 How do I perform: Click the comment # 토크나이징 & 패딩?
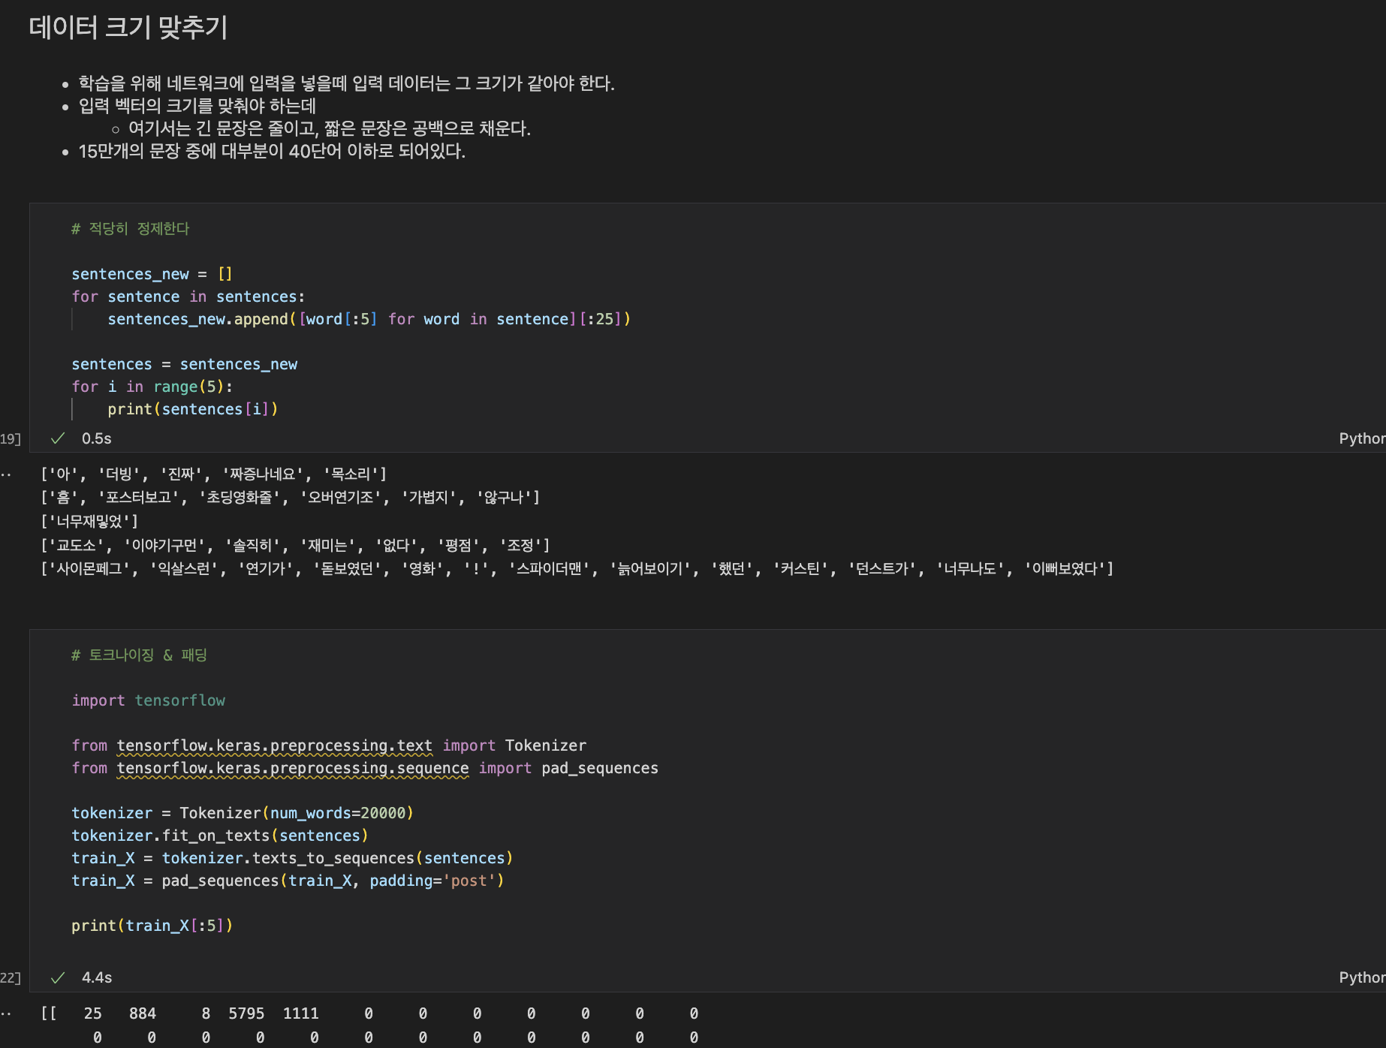pos(140,655)
